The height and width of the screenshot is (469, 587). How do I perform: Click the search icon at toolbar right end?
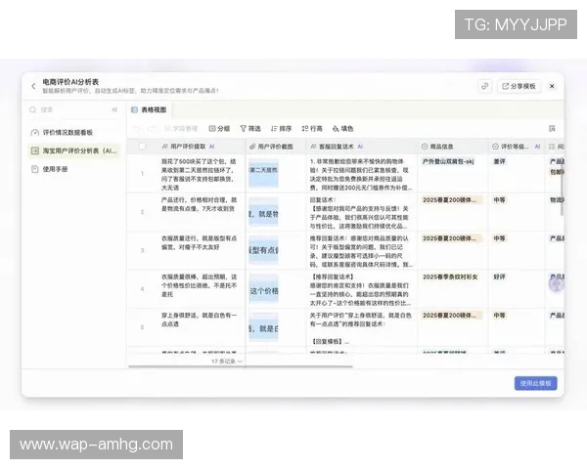pyautogui.click(x=552, y=129)
